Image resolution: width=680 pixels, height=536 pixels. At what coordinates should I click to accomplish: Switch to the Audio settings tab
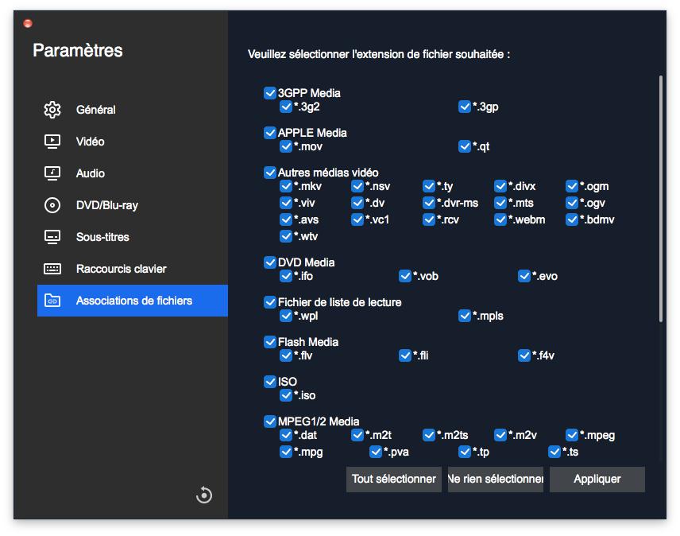coord(91,173)
